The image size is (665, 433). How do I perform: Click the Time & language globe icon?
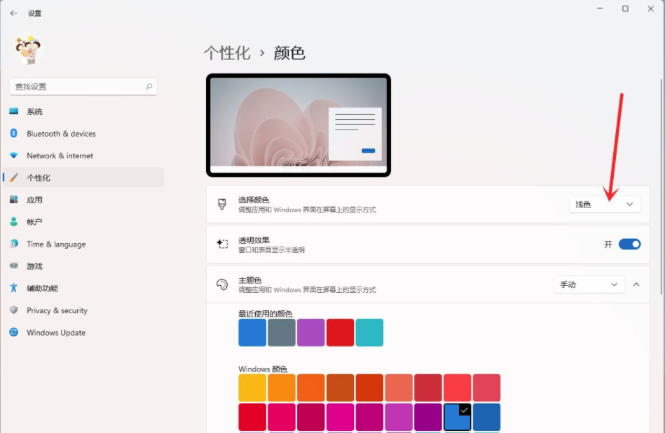pos(14,243)
